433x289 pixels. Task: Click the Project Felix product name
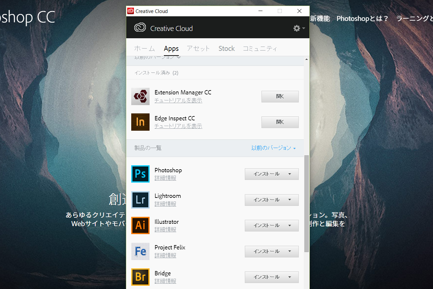[x=170, y=247]
